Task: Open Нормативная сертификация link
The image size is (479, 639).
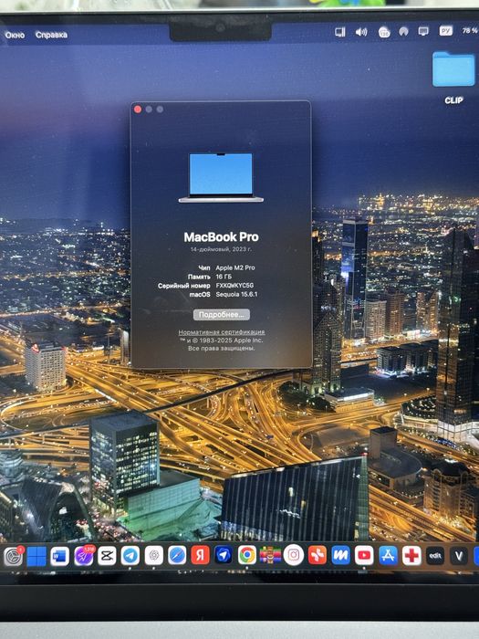Action: [x=222, y=332]
